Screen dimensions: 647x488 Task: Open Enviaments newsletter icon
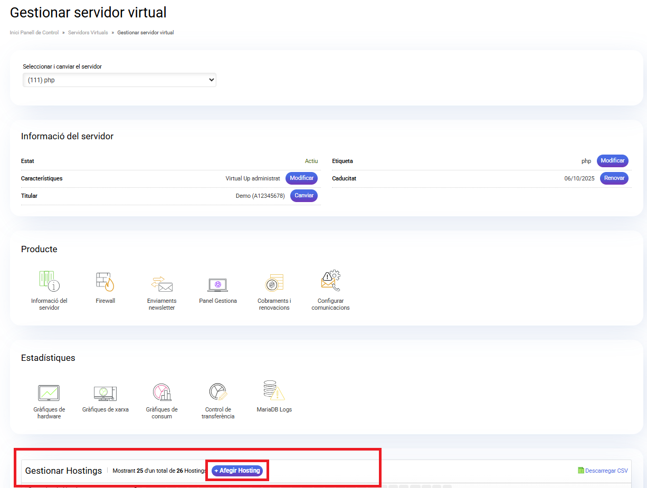(161, 284)
